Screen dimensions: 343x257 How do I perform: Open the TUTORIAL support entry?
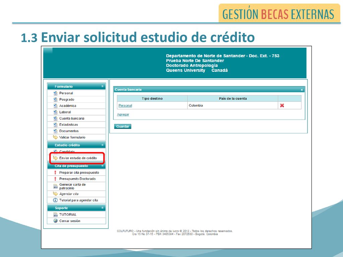click(x=68, y=215)
